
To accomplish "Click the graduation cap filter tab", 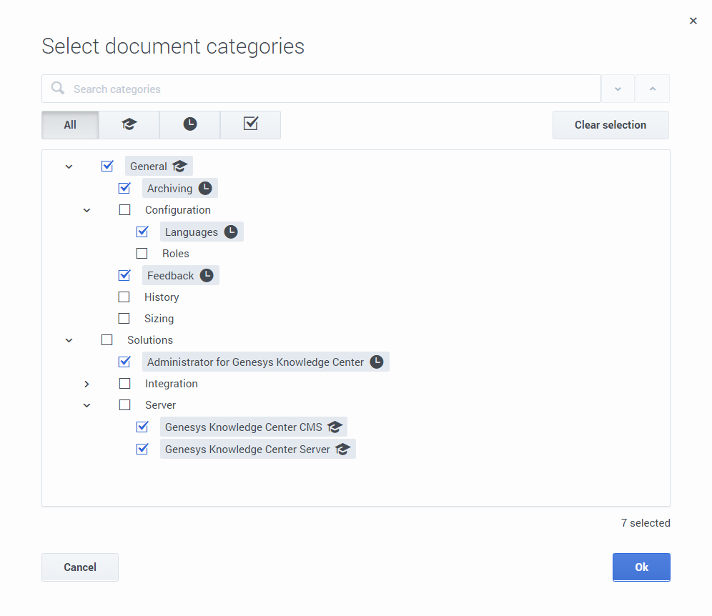I will (x=129, y=124).
